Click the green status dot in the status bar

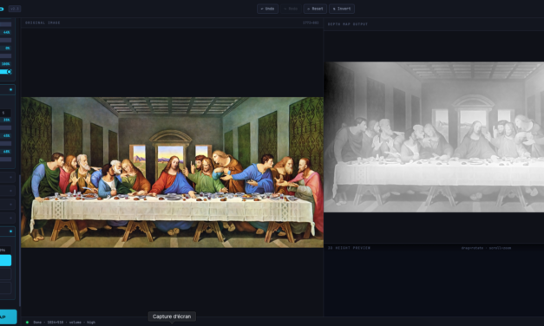click(x=27, y=323)
